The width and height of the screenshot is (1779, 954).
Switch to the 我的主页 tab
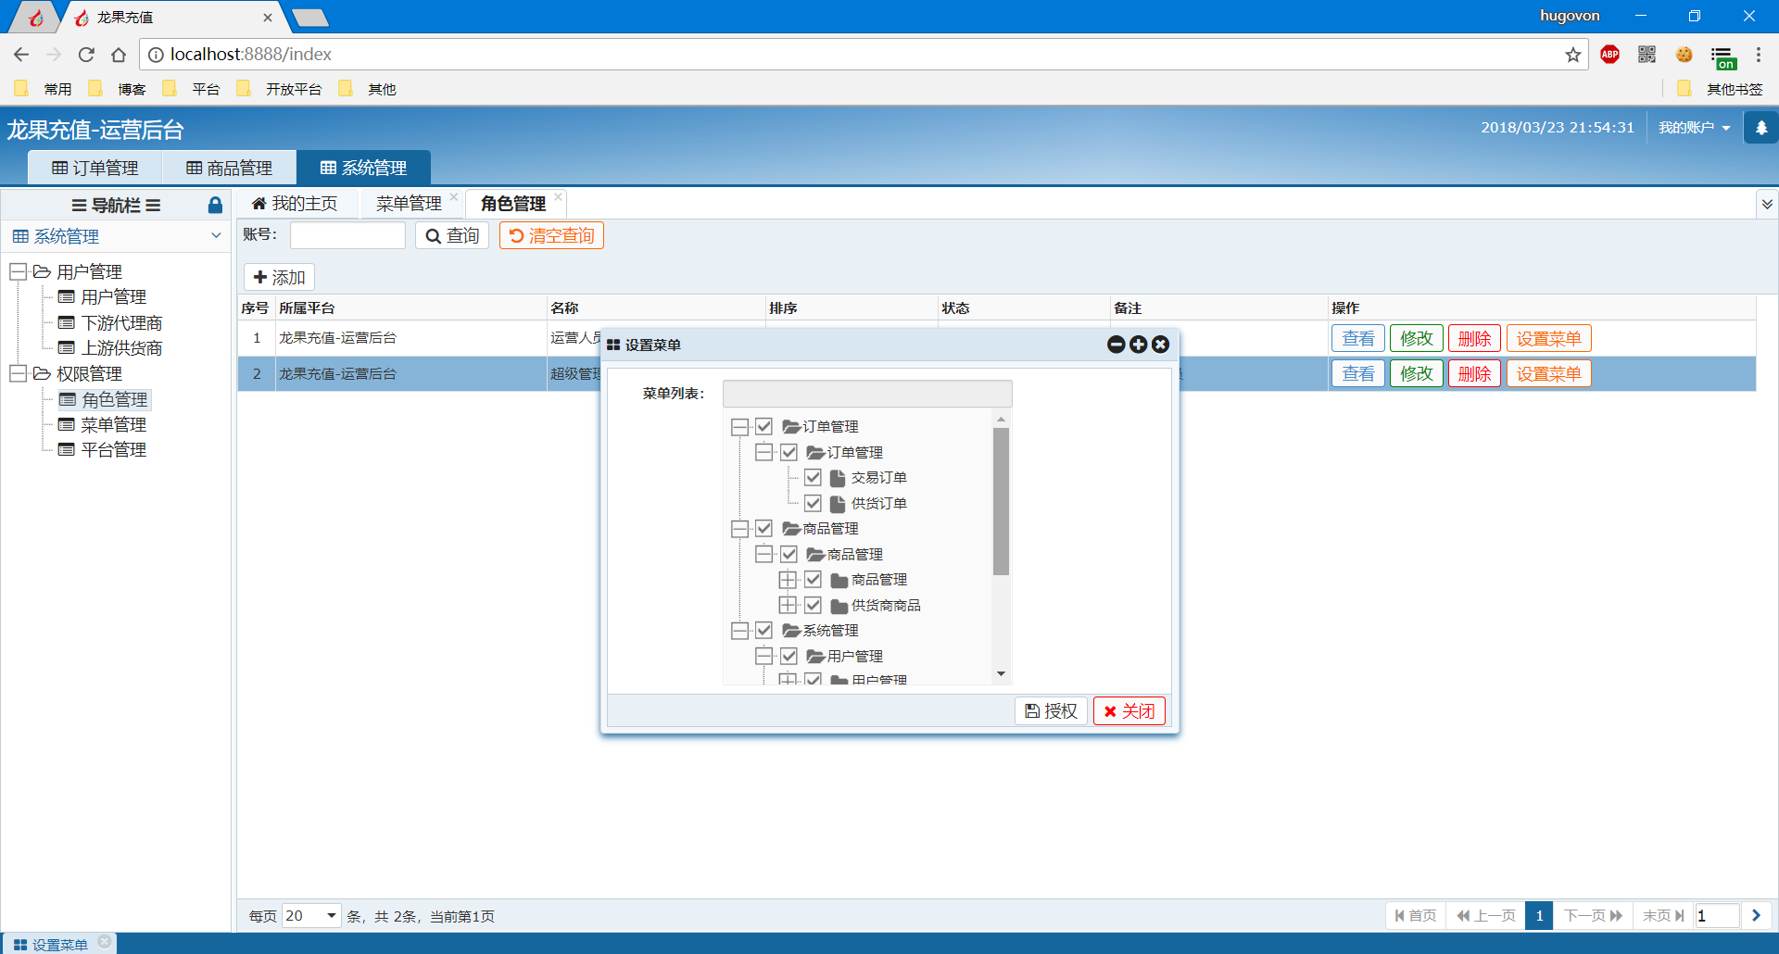coord(295,204)
